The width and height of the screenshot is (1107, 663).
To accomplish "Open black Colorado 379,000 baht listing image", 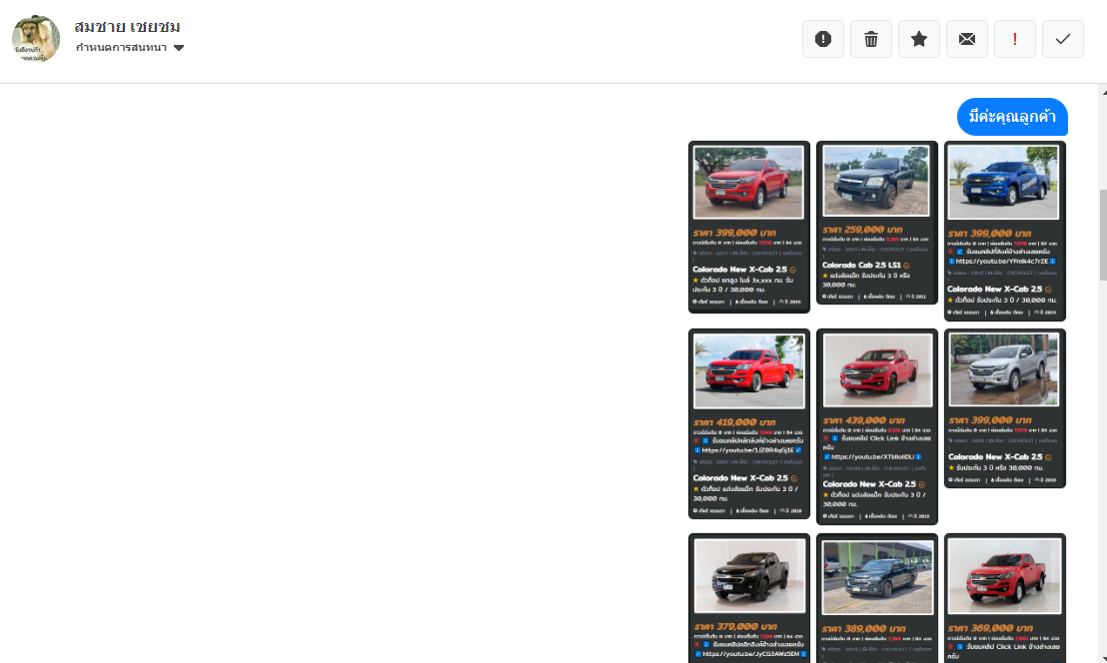I will point(748,576).
